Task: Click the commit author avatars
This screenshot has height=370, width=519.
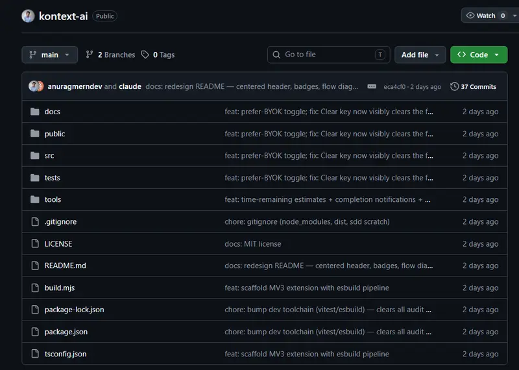Action: [36, 86]
